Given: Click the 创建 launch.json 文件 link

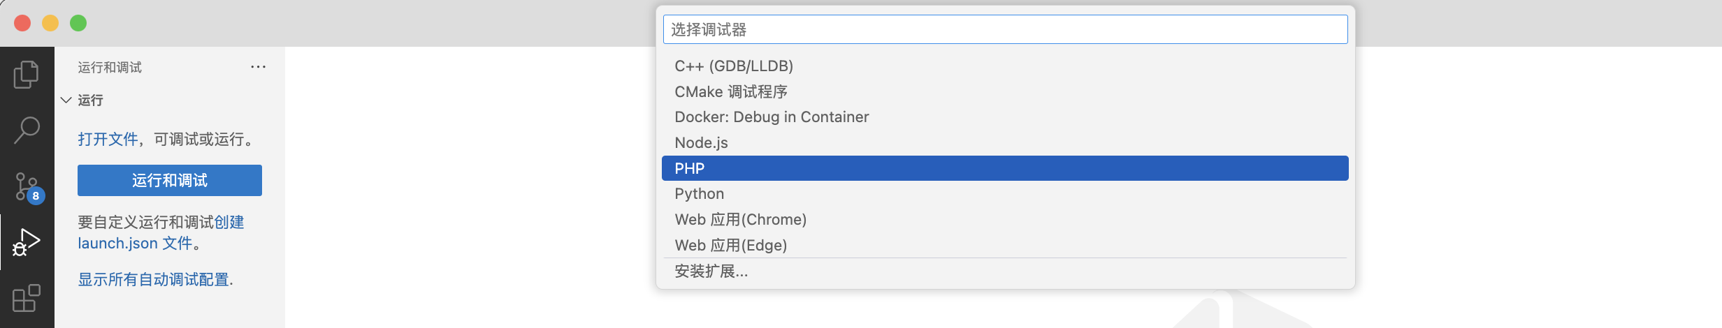Looking at the screenshot, I should tap(161, 233).
